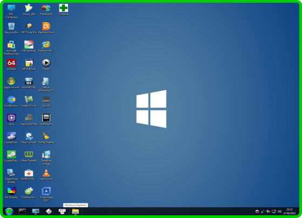Open PartitionGuru orange icon
302x218 pixels.
click(46, 28)
